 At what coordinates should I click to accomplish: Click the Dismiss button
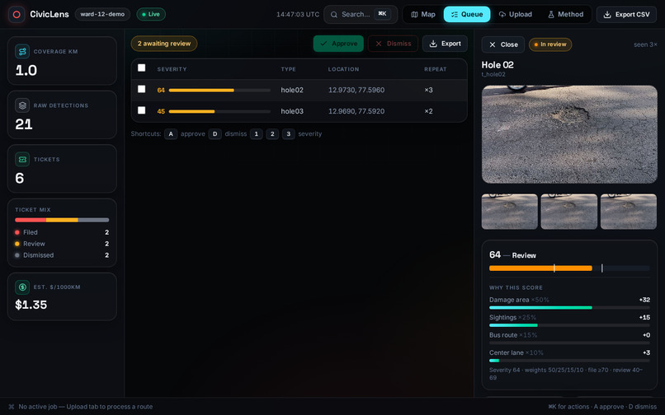(x=393, y=44)
